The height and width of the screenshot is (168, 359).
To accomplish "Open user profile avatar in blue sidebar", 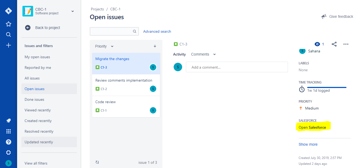I will (x=9, y=163).
